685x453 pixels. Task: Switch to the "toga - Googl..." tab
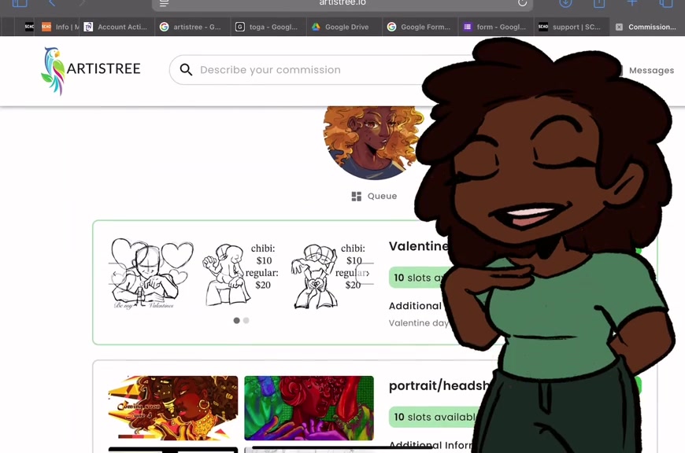pos(268,27)
